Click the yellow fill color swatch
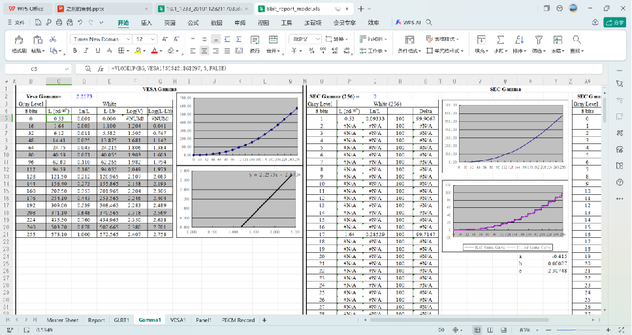 click(138, 51)
